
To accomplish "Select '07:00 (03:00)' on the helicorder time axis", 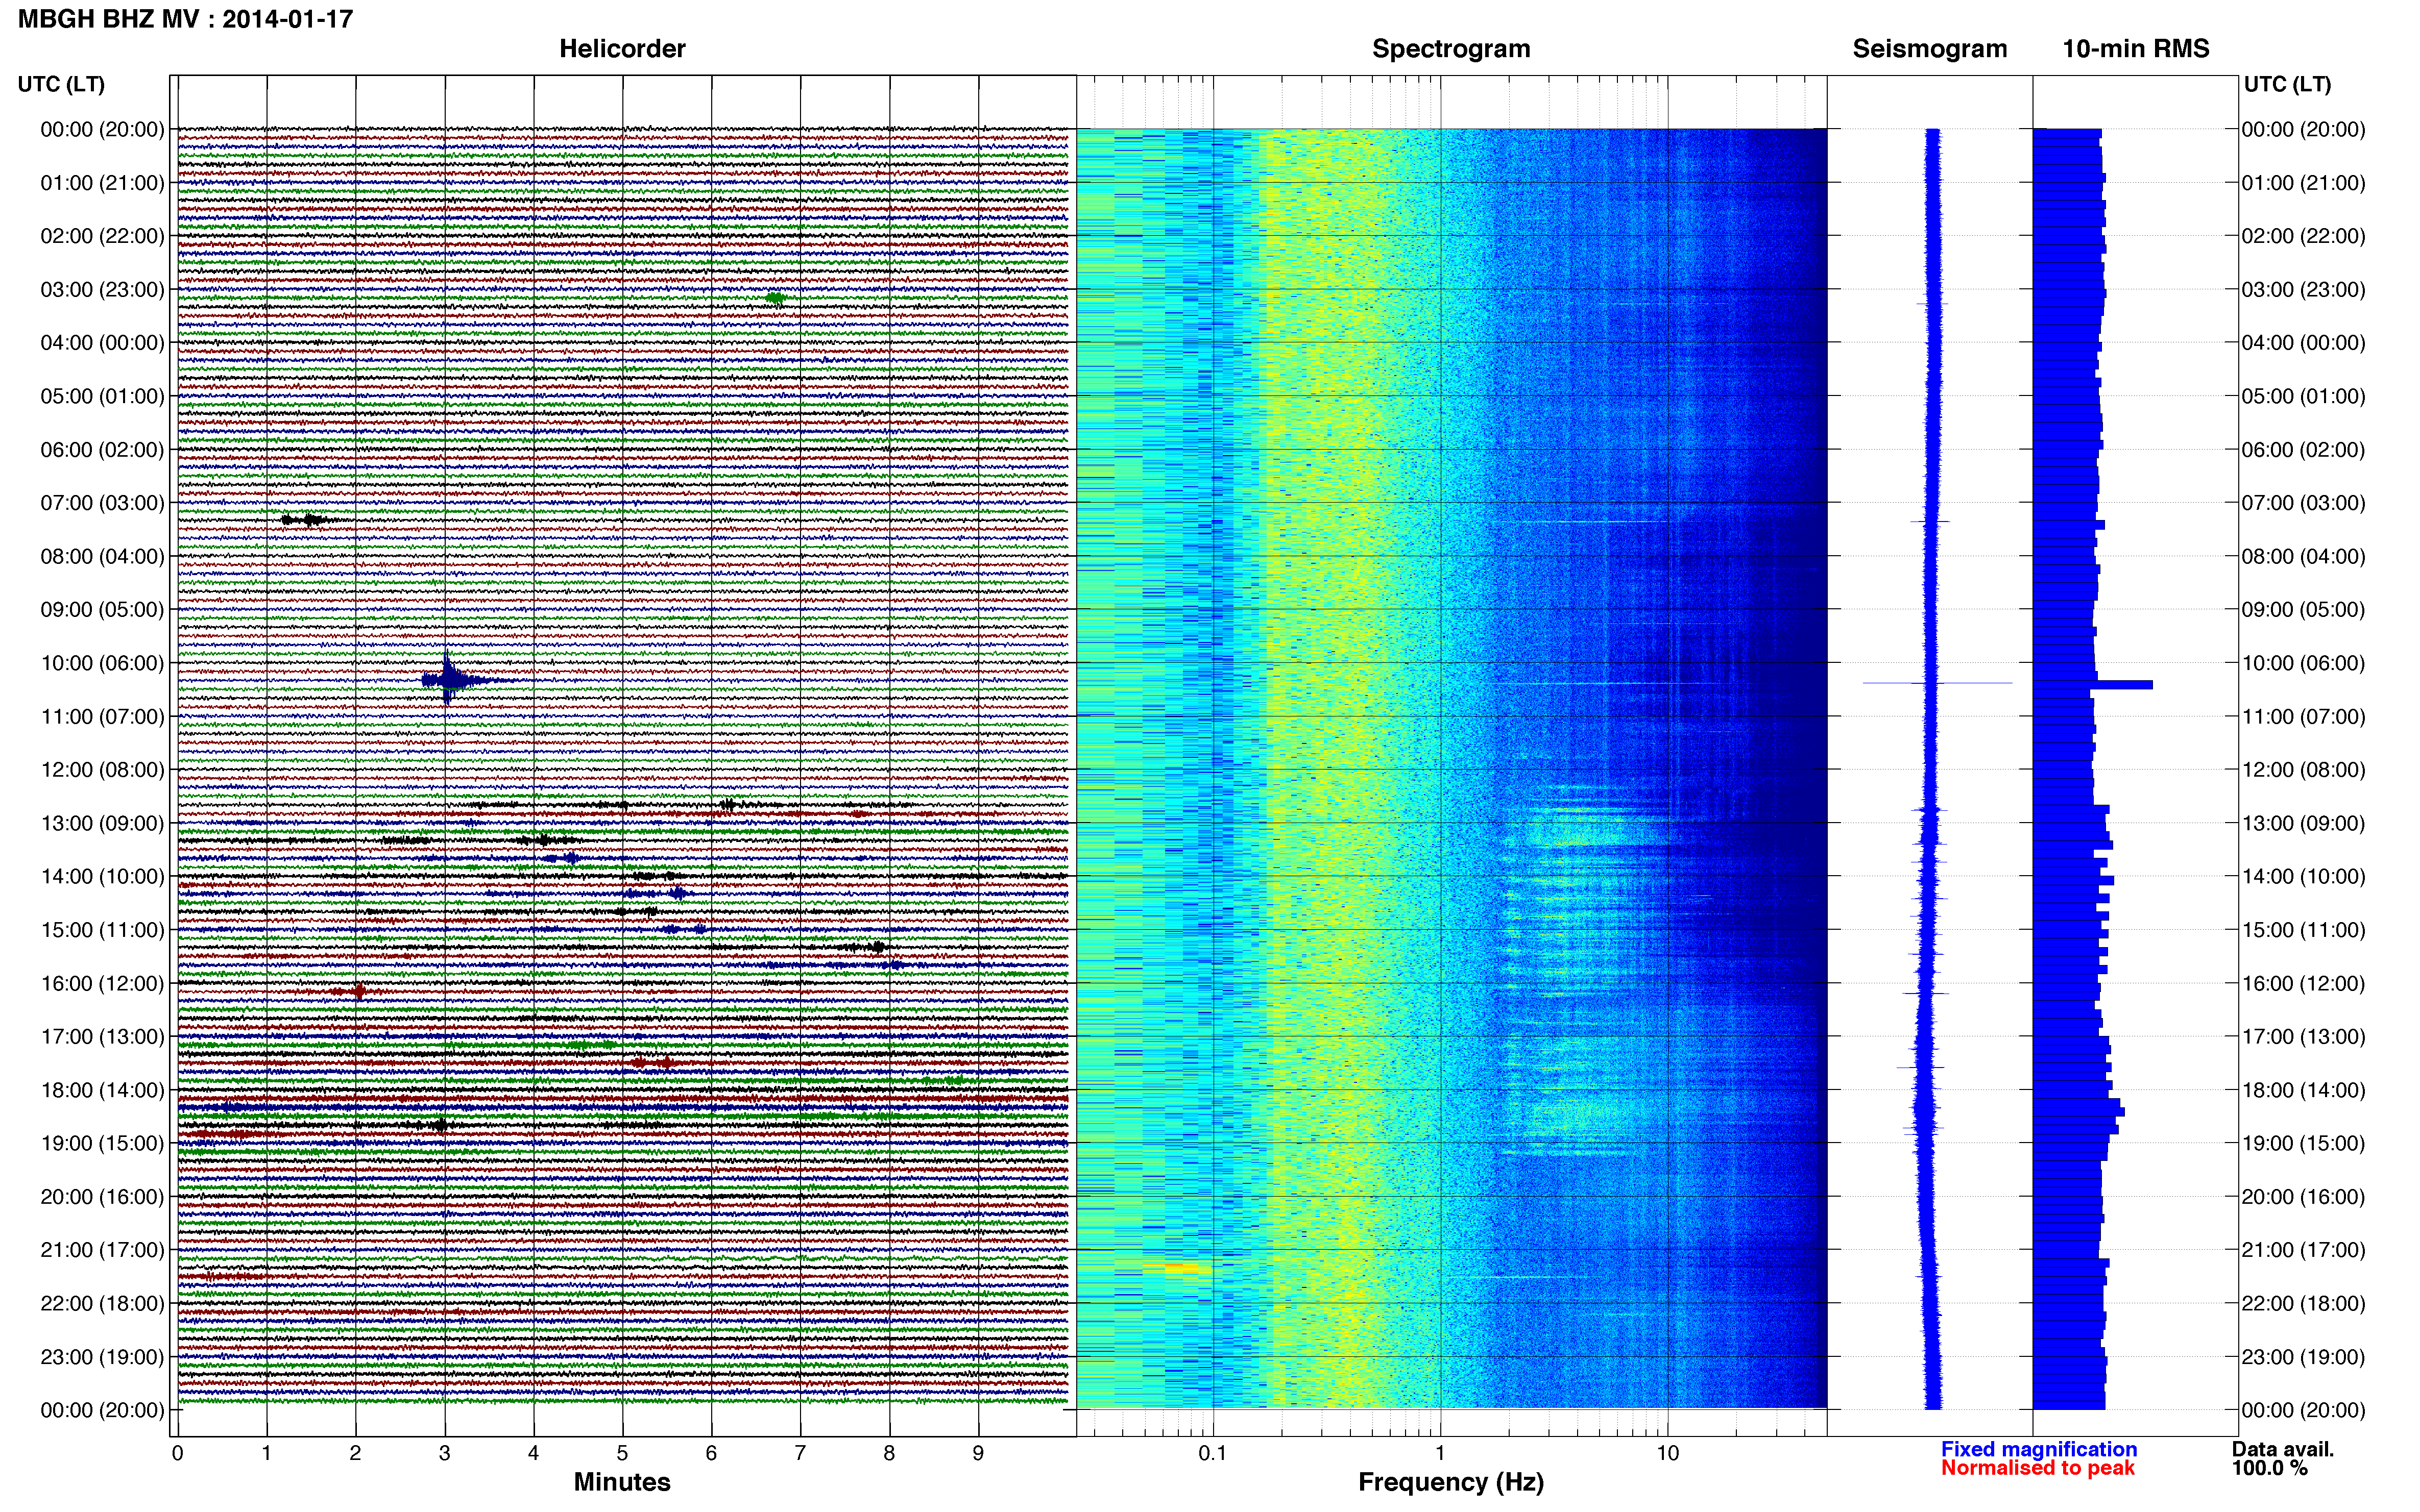I will click(102, 503).
